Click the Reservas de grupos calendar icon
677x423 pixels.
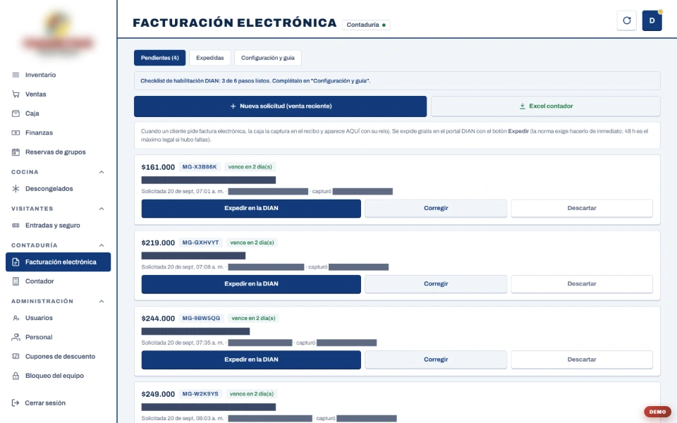point(16,152)
